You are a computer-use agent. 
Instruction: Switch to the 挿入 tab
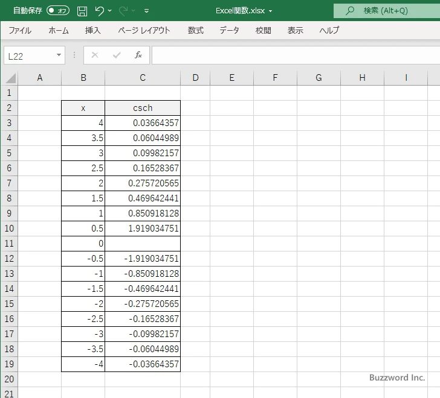[93, 30]
